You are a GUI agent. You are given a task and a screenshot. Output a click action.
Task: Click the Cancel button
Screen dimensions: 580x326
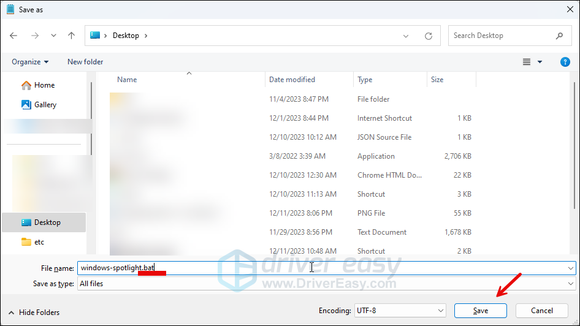pyautogui.click(x=541, y=311)
